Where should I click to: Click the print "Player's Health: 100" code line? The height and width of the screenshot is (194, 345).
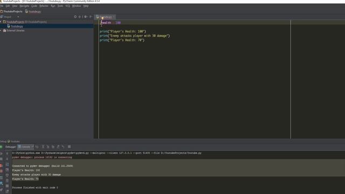pyautogui.click(x=122, y=31)
